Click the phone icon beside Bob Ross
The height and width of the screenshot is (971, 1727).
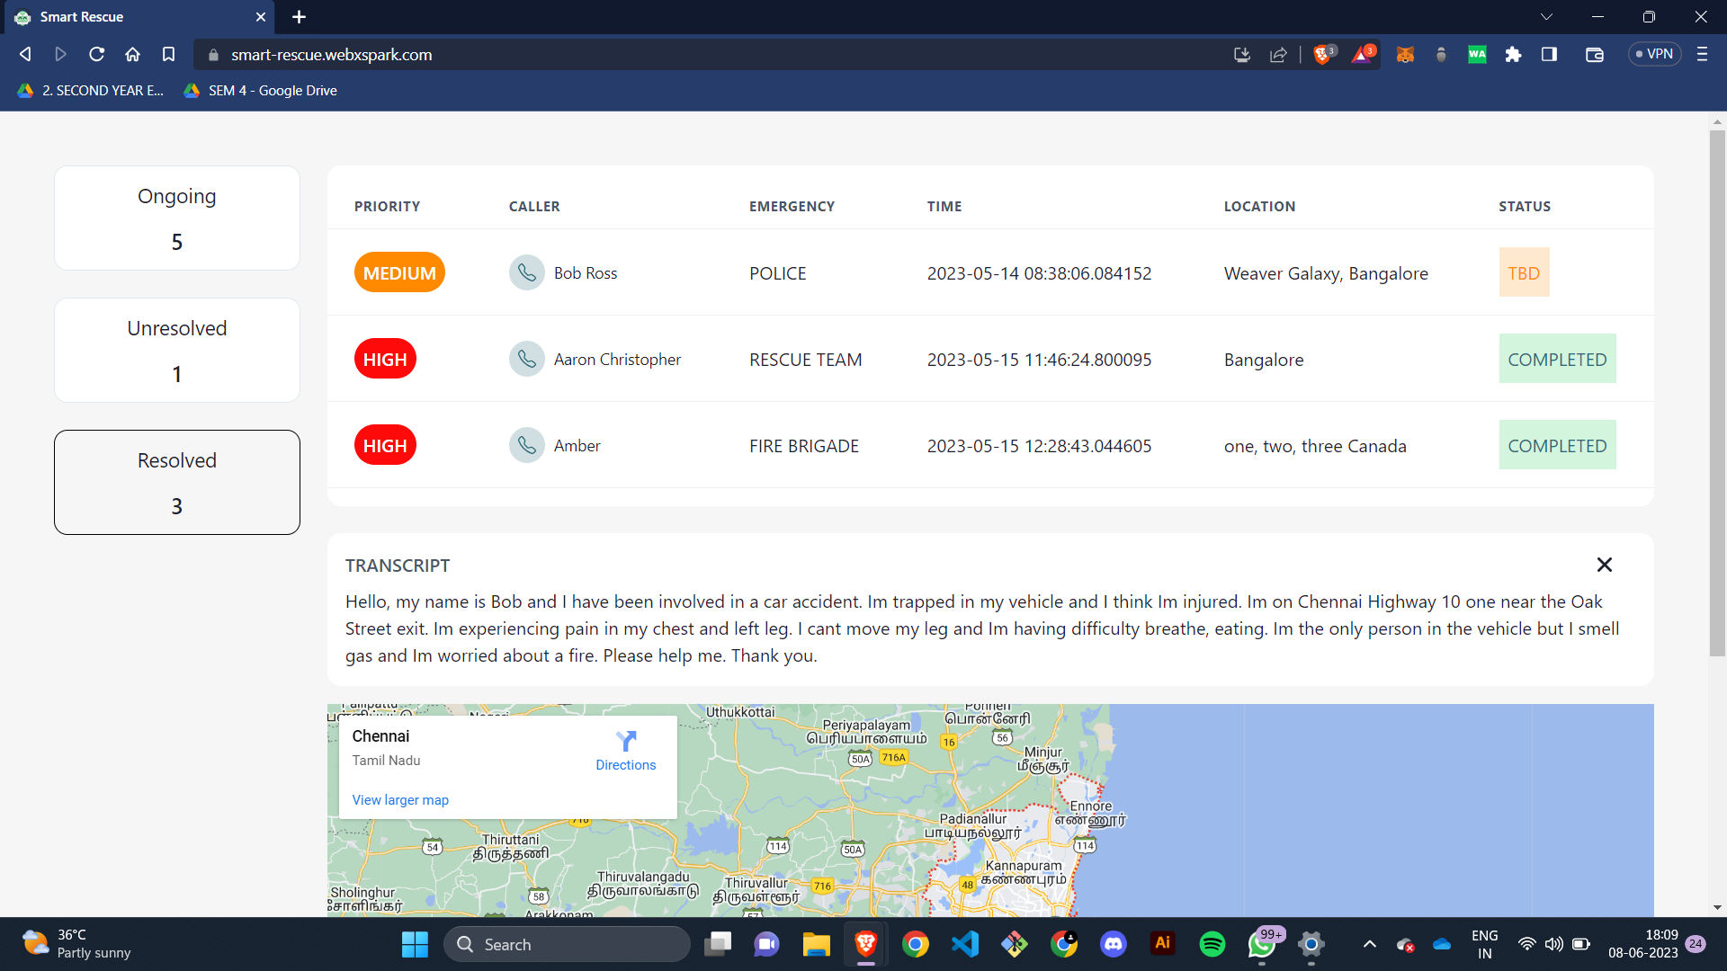coord(527,272)
